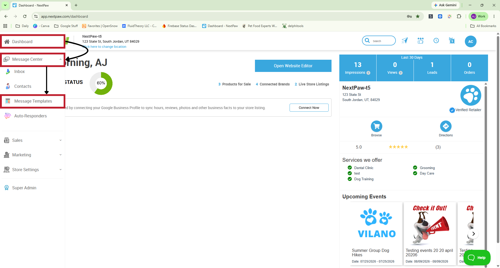Viewport: 500px width, 268px height.
Task: Open the Products for Sale link
Action: (234, 84)
